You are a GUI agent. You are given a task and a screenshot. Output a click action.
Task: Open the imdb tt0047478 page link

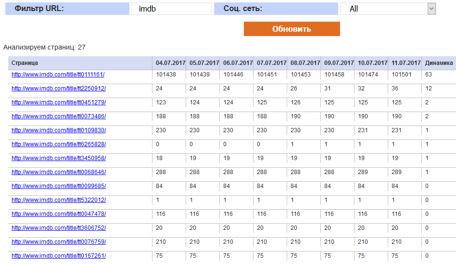coord(59,214)
